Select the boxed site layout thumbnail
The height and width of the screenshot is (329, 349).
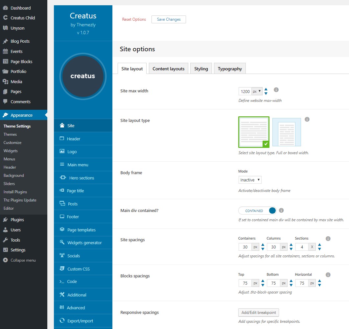click(x=286, y=132)
